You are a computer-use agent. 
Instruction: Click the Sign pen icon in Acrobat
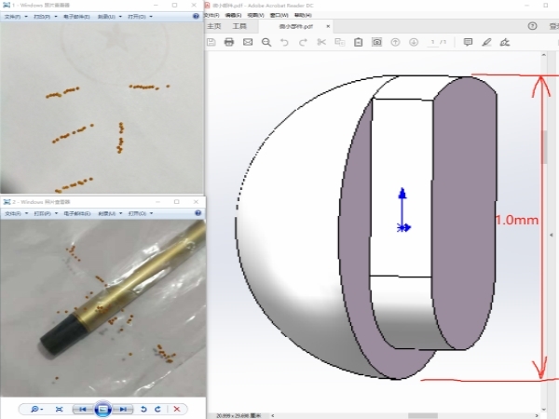tap(505, 43)
